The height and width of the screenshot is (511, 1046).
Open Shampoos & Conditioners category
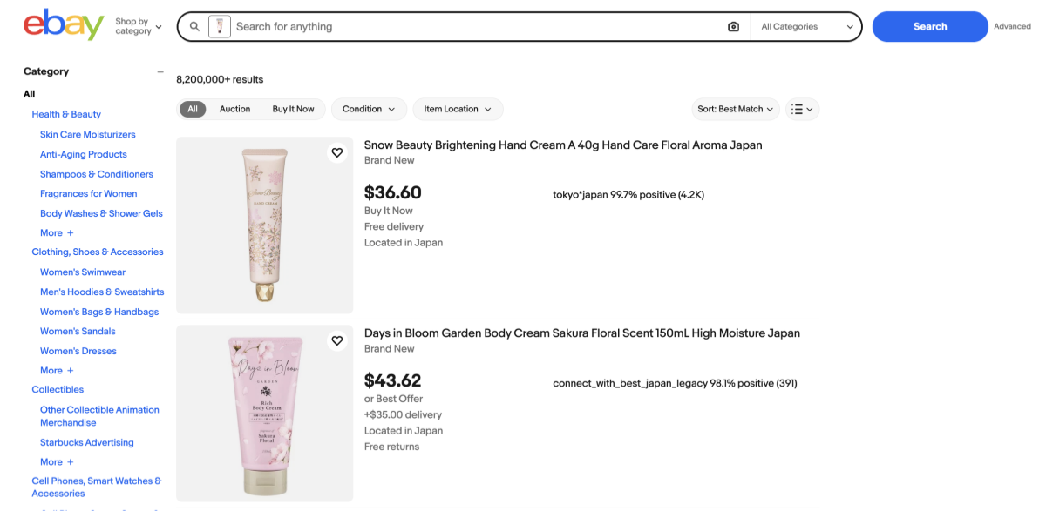pos(97,174)
